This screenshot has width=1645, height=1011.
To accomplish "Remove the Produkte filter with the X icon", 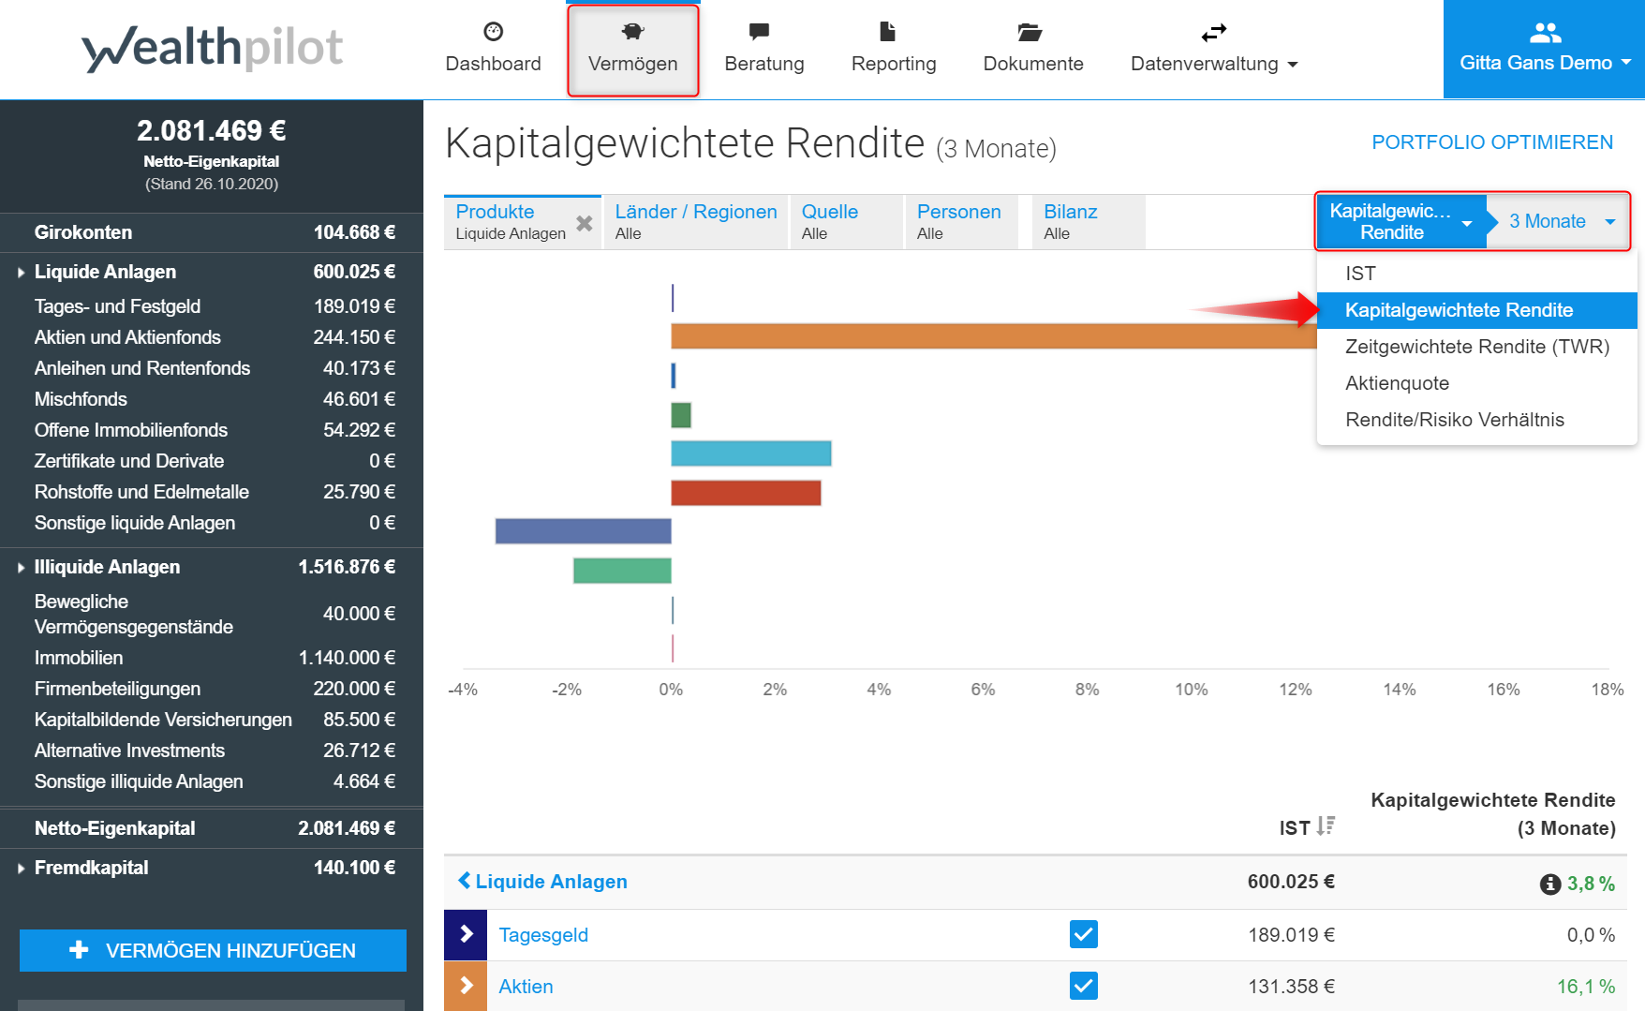I will [x=585, y=223].
